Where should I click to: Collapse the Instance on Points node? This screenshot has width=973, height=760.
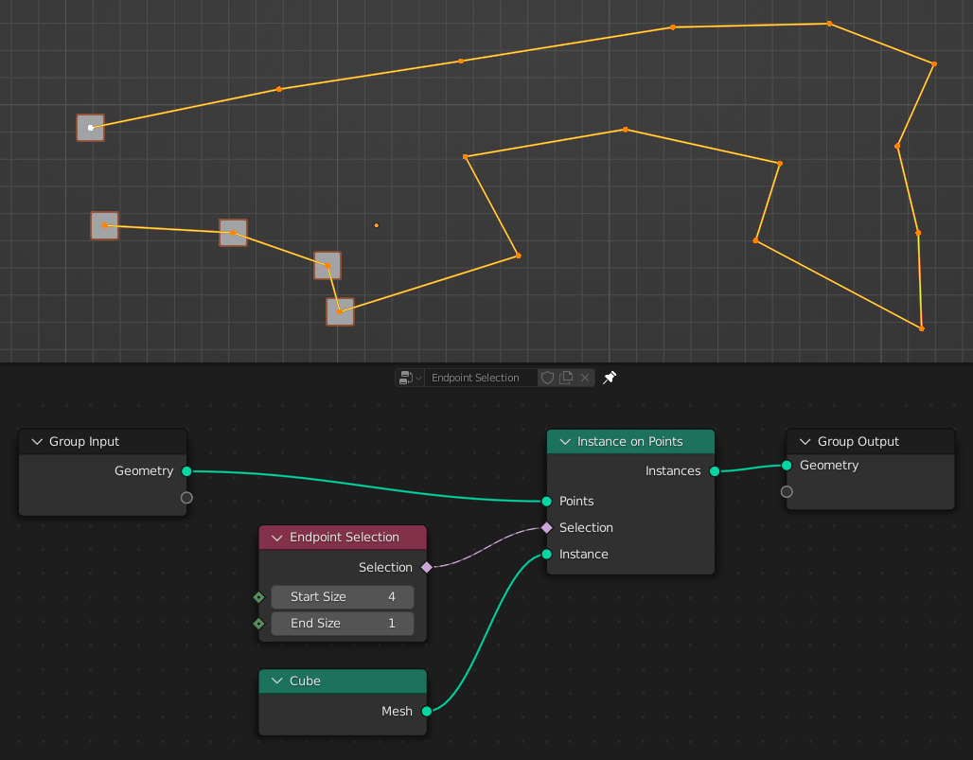coord(565,441)
